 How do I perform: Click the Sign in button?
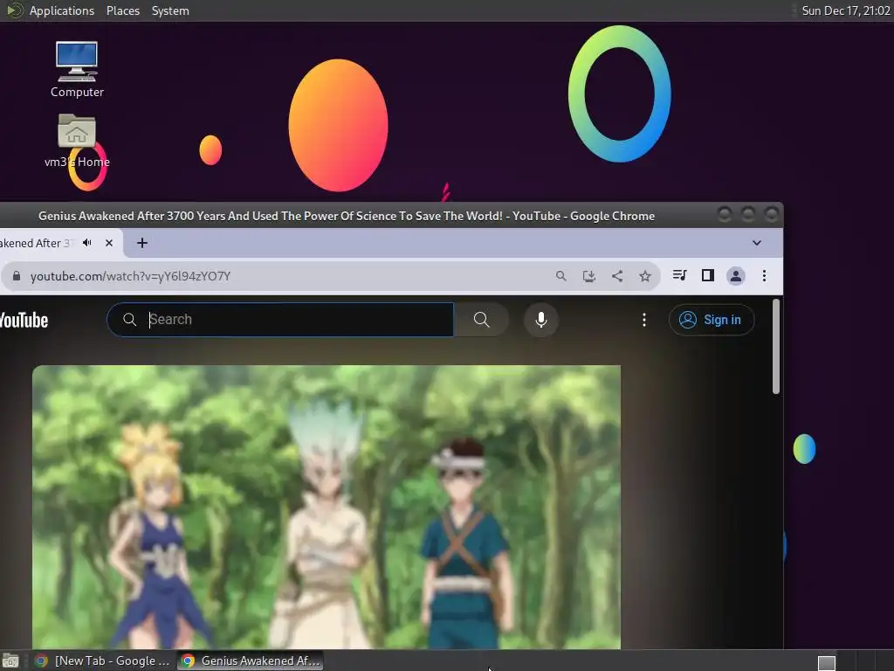712,320
